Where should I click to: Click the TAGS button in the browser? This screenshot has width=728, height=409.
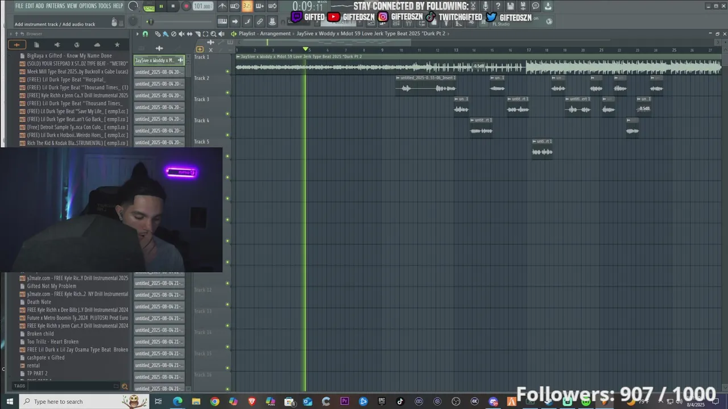coord(19,386)
